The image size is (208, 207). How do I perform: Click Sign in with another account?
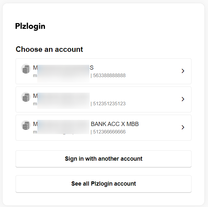pyautogui.click(x=103, y=159)
